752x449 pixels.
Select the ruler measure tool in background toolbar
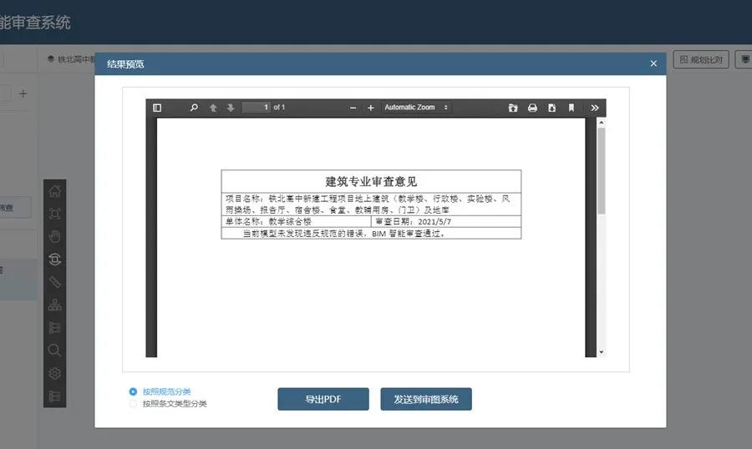pos(54,282)
